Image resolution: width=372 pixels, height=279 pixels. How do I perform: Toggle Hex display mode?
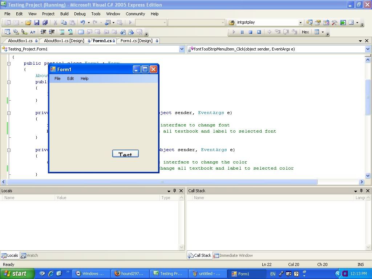tap(305, 32)
